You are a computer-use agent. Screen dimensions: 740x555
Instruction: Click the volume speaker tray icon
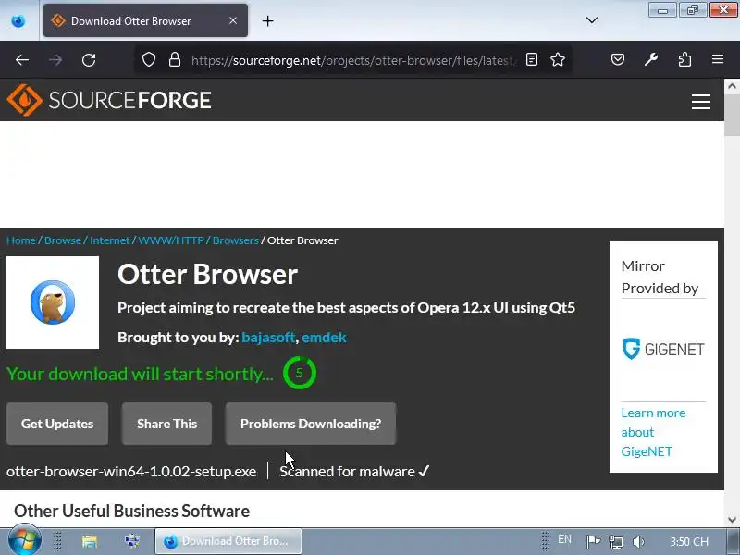coord(638,541)
